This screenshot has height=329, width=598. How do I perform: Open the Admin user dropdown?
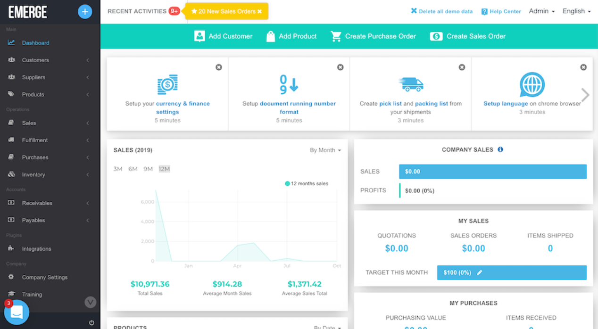click(x=541, y=11)
